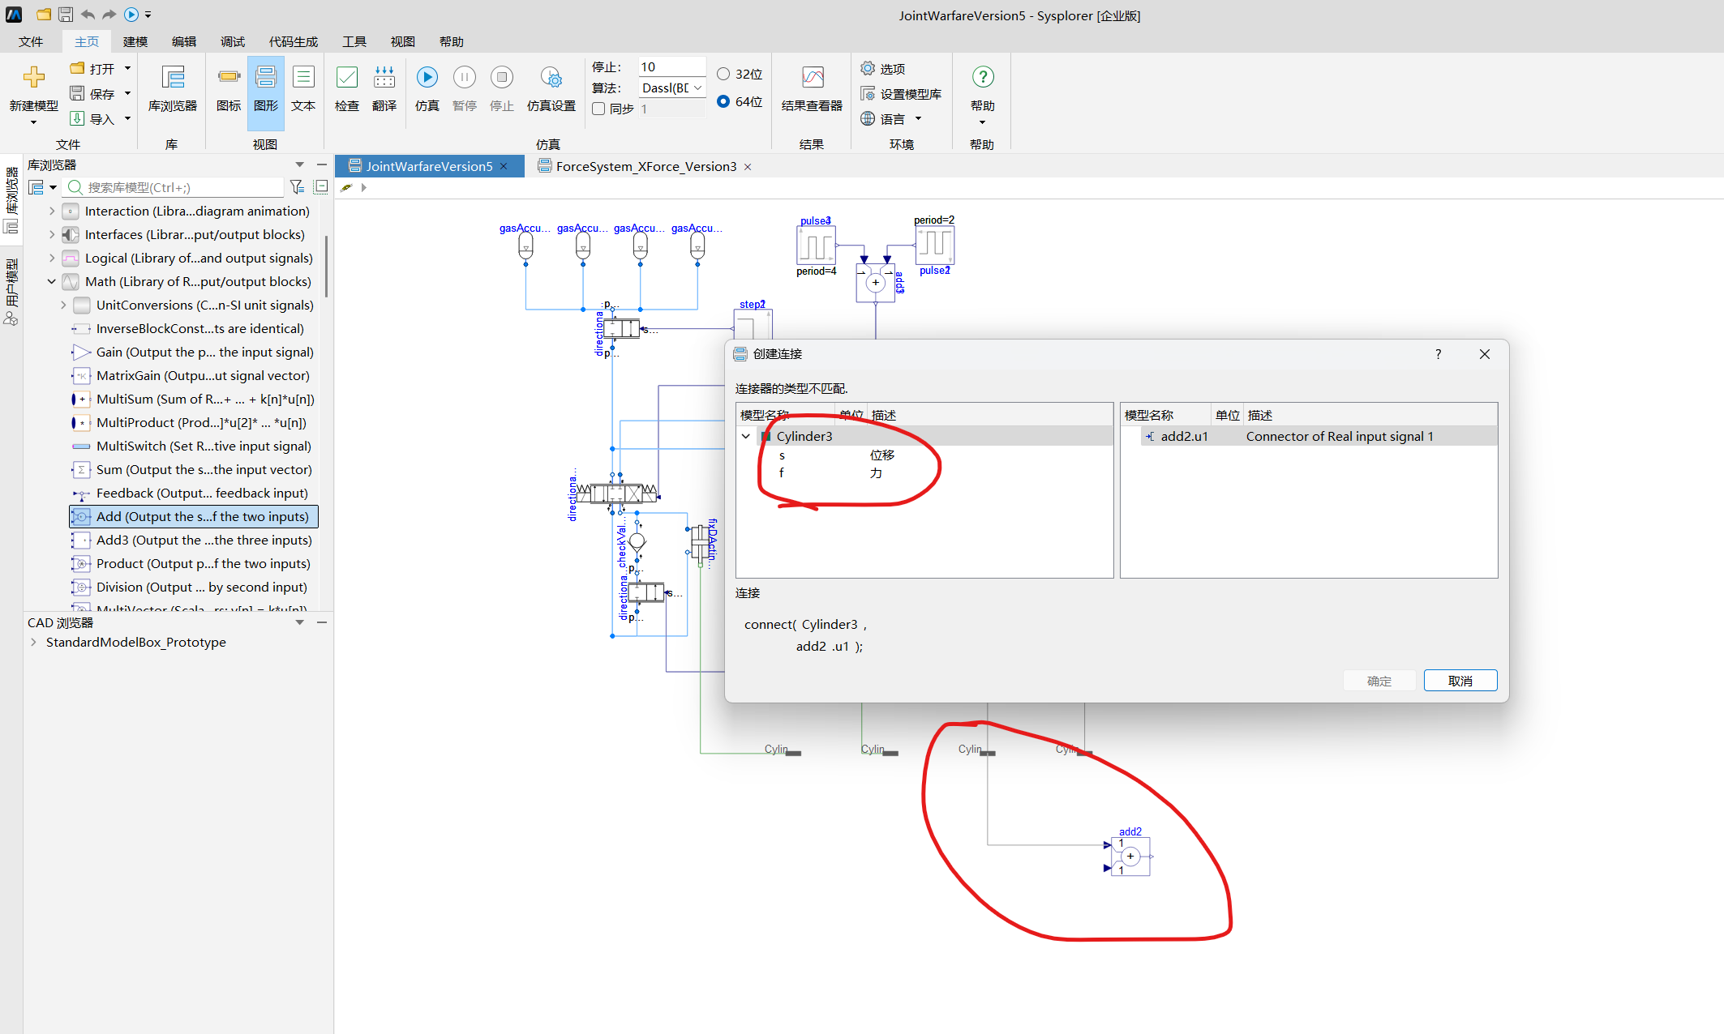The width and height of the screenshot is (1724, 1034).
Task: Click the 确定 confirm button
Action: 1379,681
